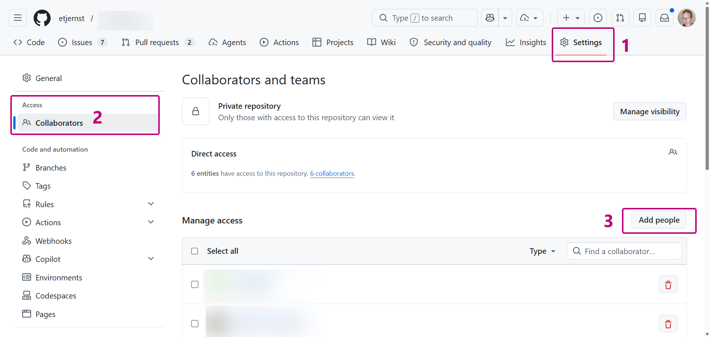Open the repositories icon in header
The width and height of the screenshot is (710, 337).
[x=642, y=18]
